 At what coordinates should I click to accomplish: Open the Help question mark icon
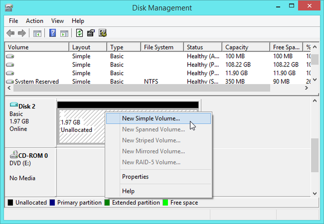click(x=52, y=33)
